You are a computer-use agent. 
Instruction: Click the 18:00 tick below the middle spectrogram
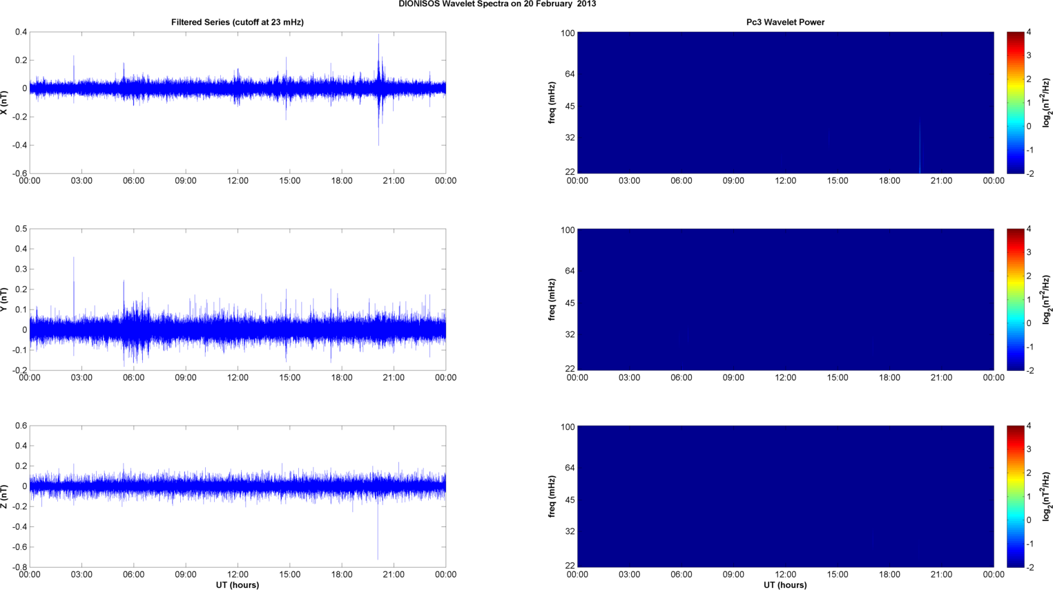[889, 378]
